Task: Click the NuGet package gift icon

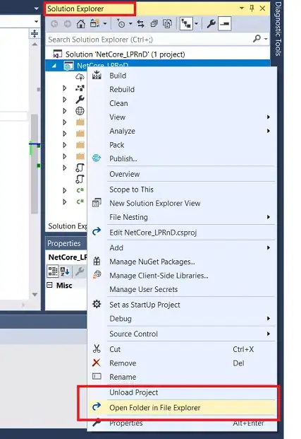Action: coord(97,261)
